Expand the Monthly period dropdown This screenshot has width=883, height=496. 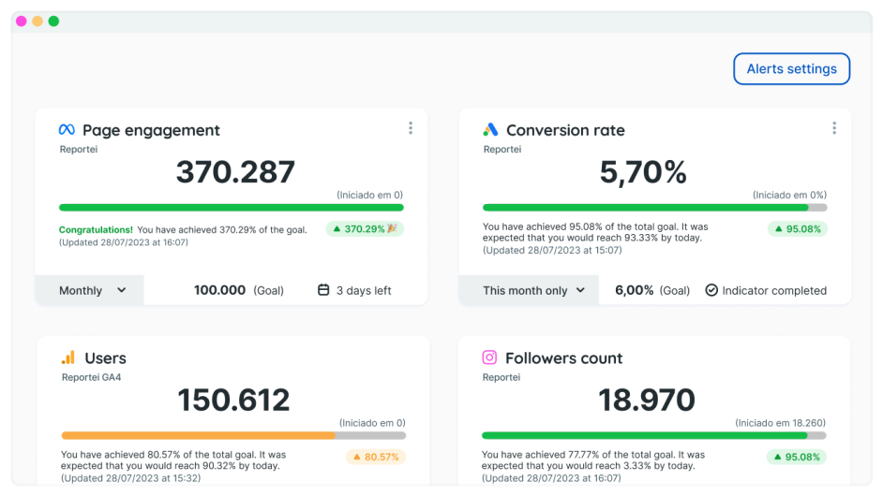91,290
